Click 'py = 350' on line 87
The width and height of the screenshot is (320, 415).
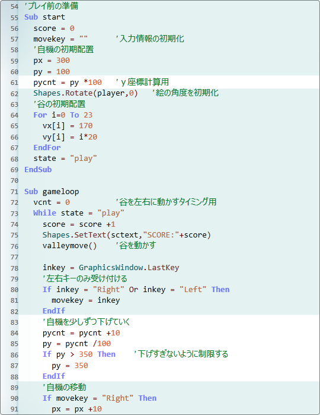click(70, 366)
